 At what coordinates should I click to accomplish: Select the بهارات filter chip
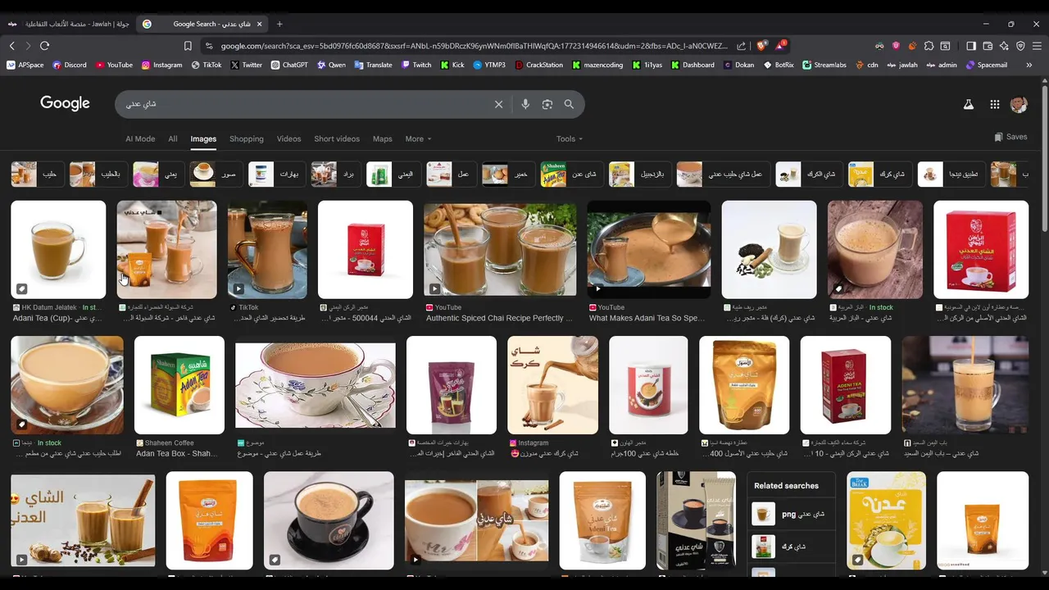(x=275, y=174)
